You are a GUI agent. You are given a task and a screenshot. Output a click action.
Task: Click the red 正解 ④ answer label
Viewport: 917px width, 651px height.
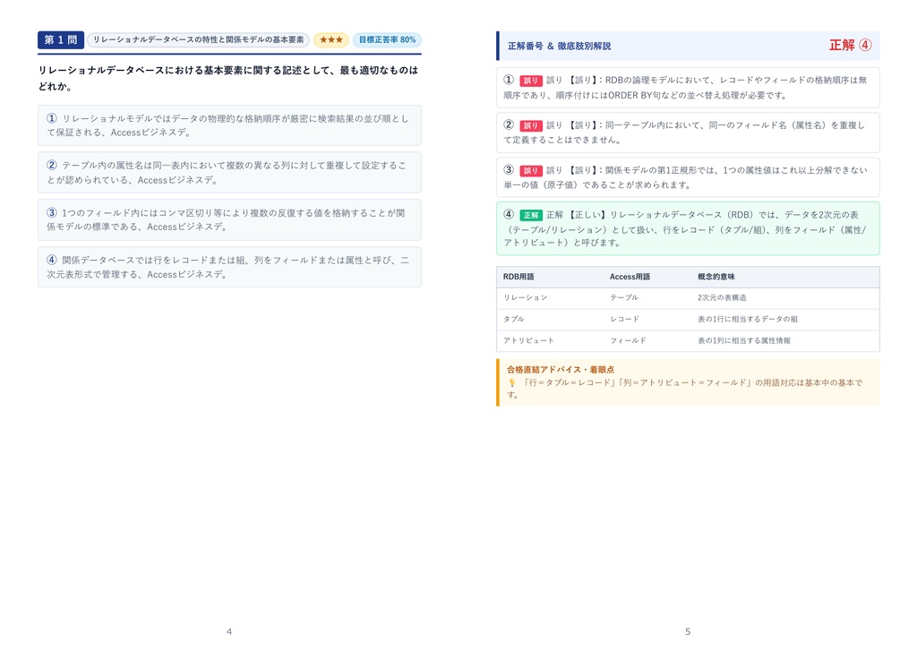(851, 45)
